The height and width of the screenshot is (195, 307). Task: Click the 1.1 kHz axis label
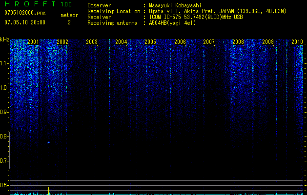point(4,63)
